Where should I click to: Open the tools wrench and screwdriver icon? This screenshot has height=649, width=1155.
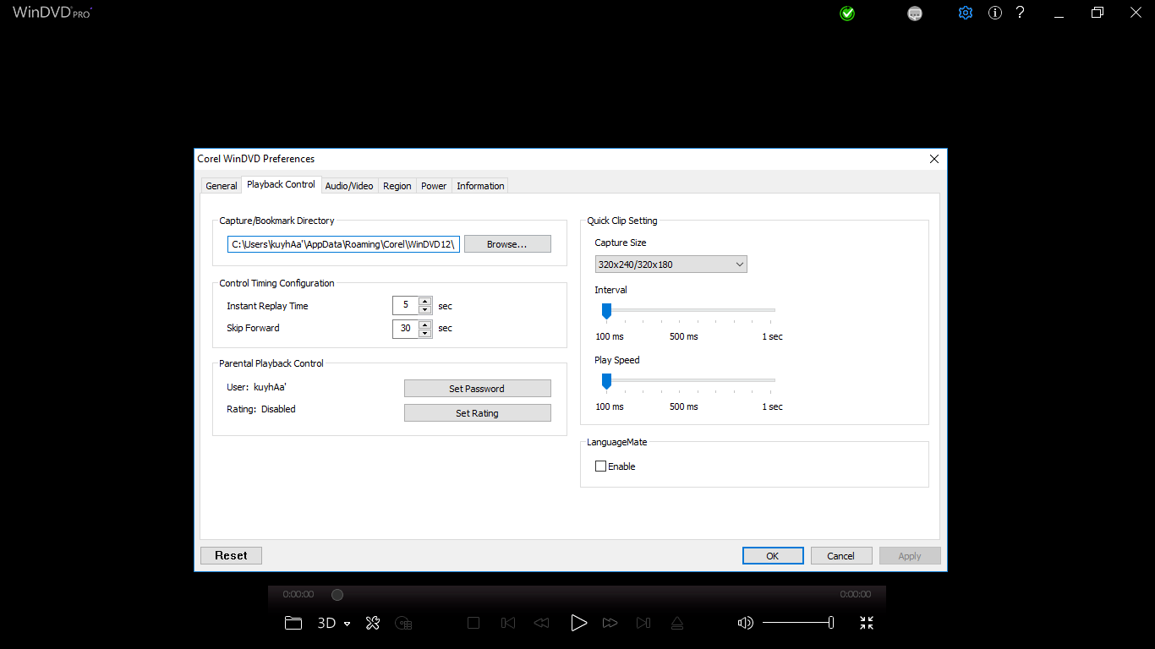(x=373, y=623)
